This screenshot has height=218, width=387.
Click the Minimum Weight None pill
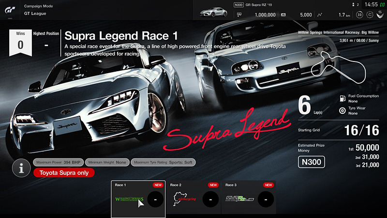(107, 162)
